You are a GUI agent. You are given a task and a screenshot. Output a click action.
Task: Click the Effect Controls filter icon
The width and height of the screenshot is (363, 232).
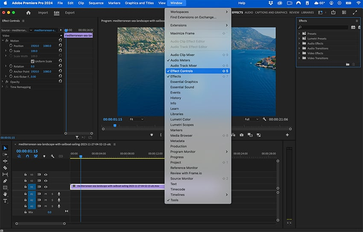tap(77, 137)
